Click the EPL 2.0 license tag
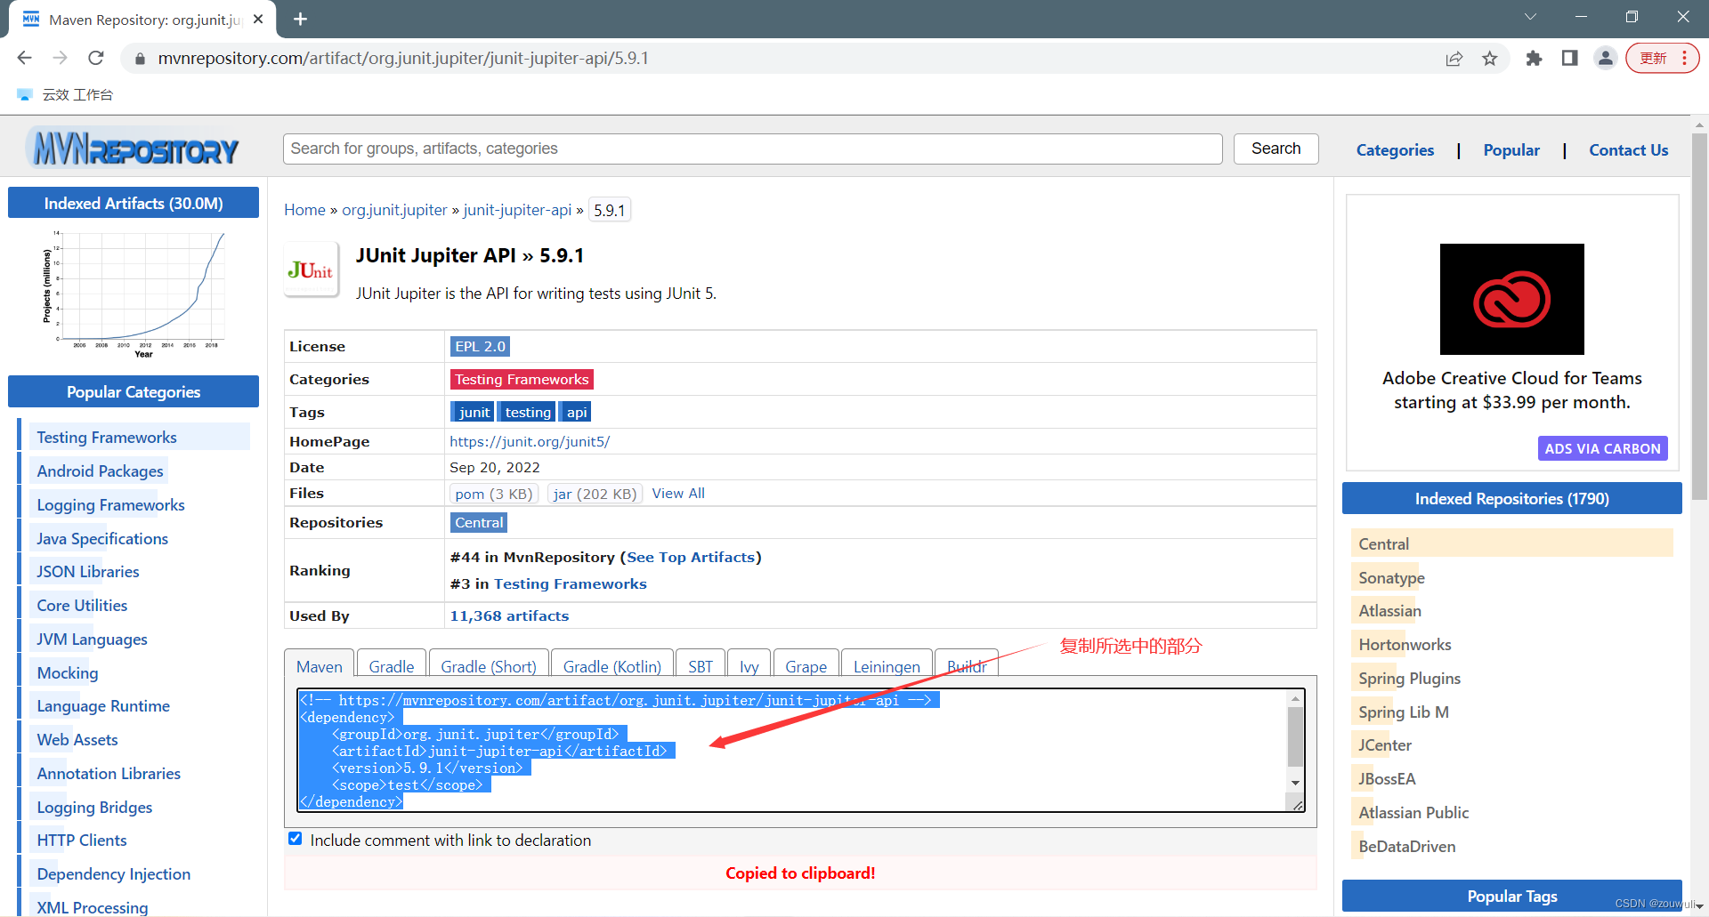This screenshot has height=917, width=1709. [x=480, y=346]
